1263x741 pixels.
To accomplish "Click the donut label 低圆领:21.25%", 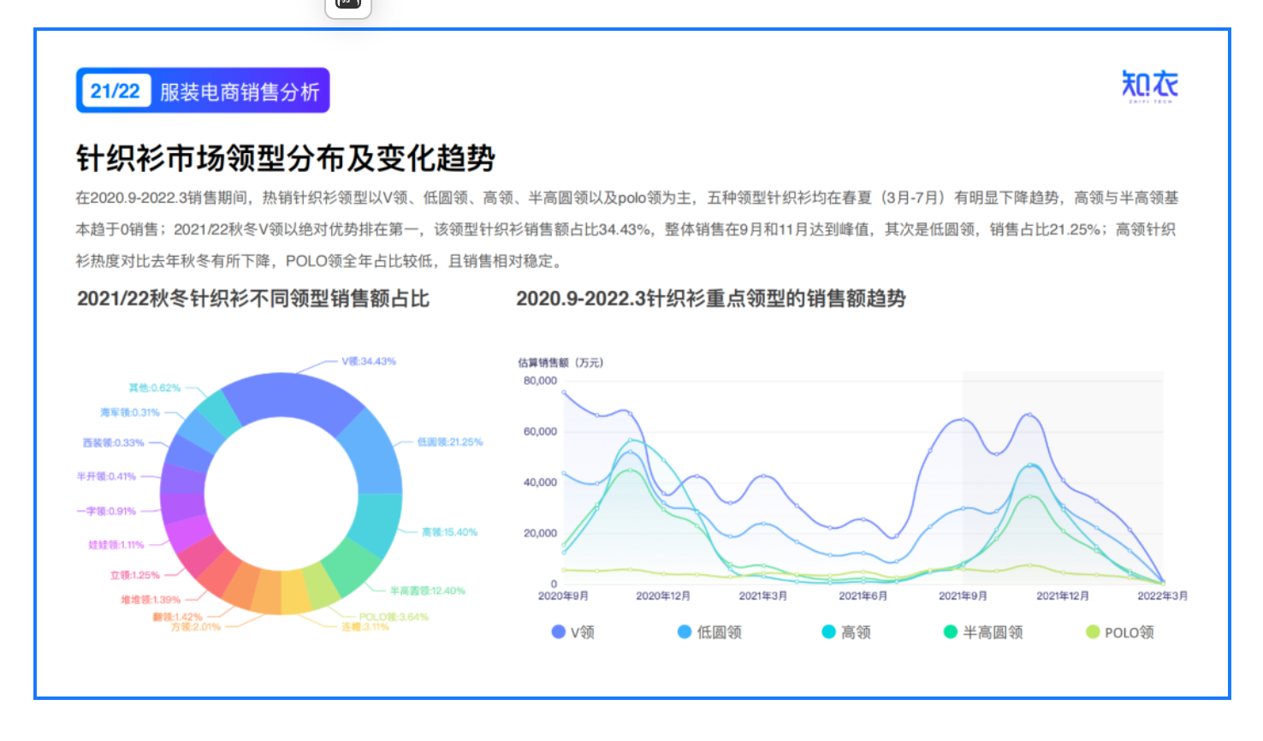I will (450, 442).
